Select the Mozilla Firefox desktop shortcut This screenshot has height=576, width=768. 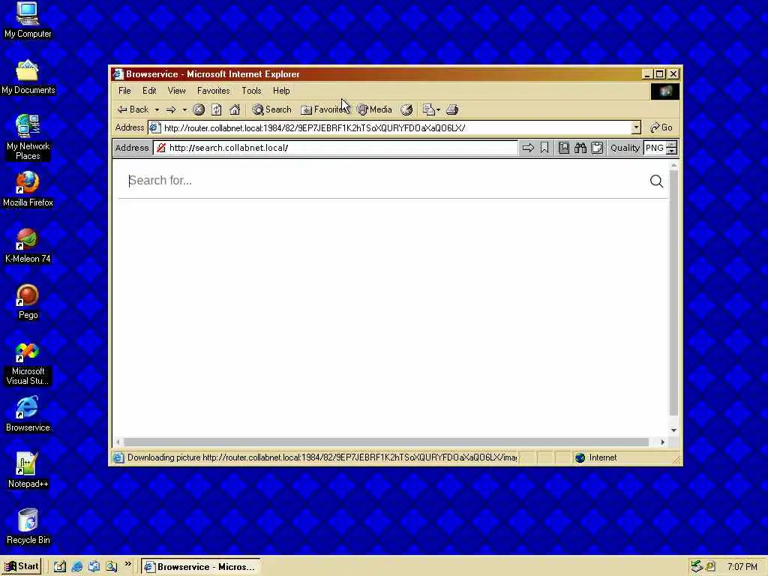tap(28, 189)
